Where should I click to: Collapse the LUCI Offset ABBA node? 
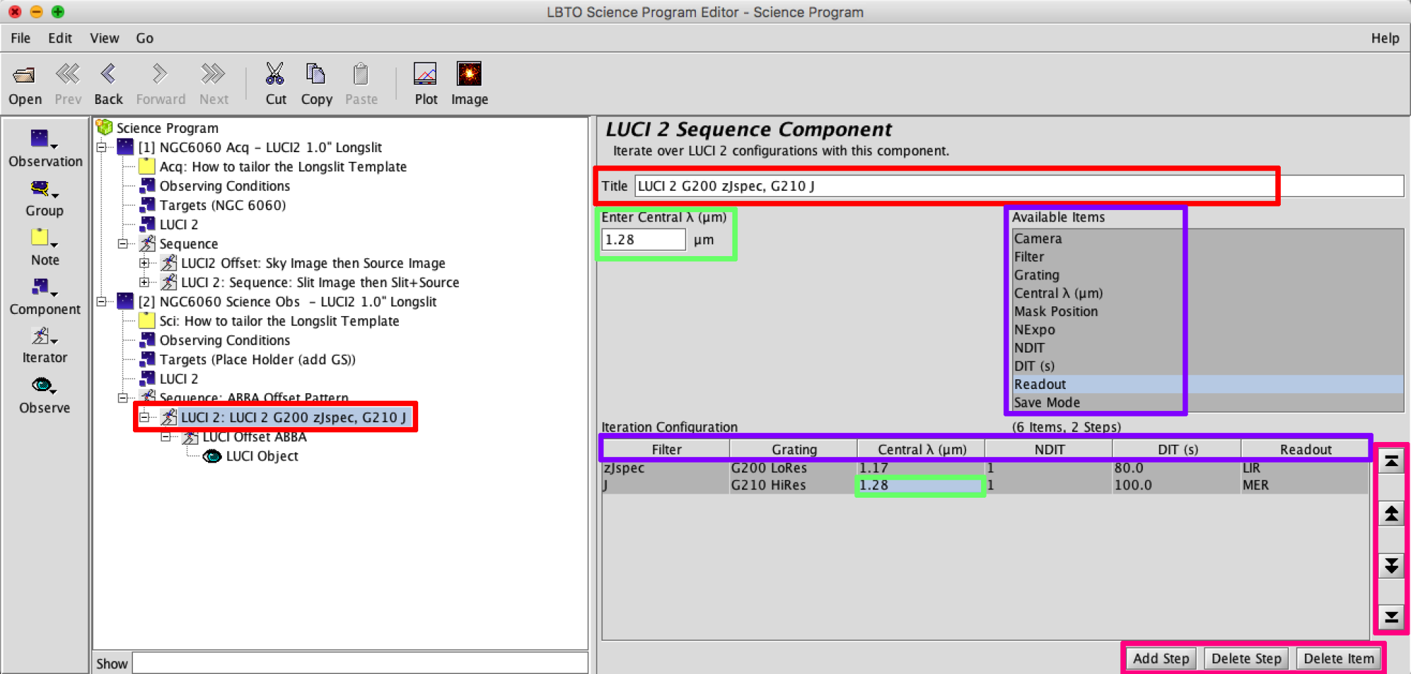[x=166, y=436]
